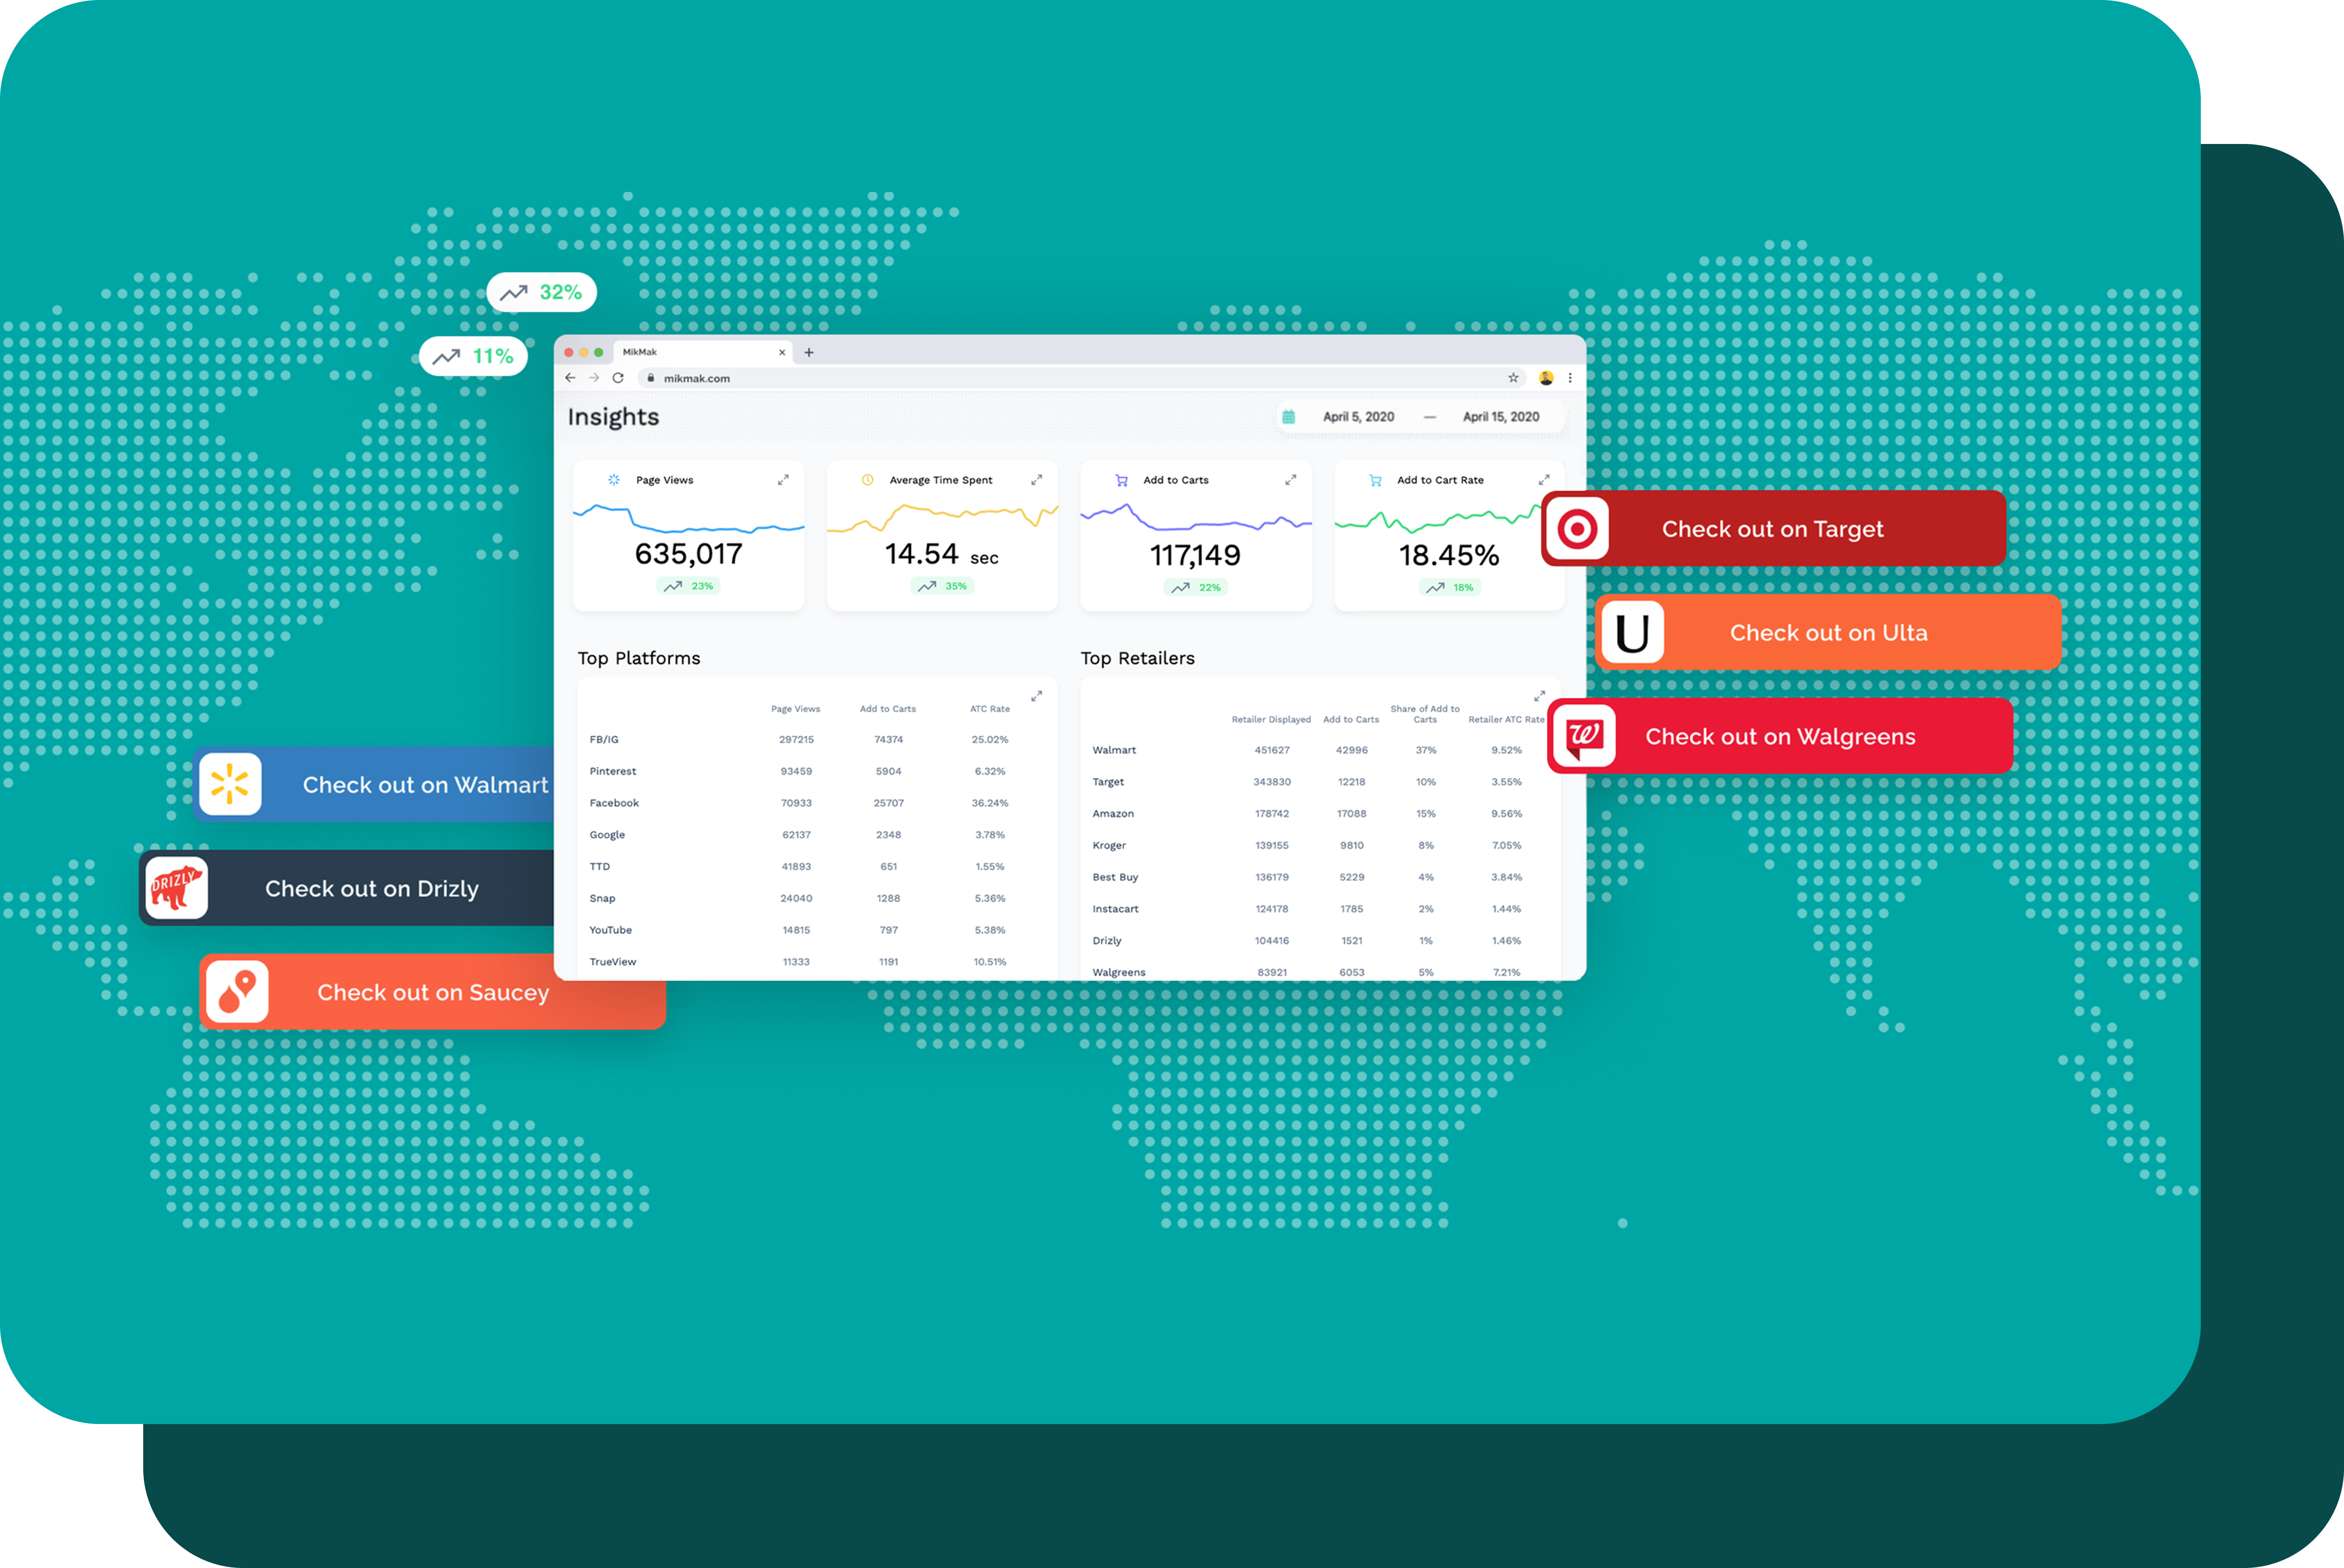Expand the Top Platforms table
This screenshot has height=1568, width=2344.
pyautogui.click(x=1037, y=696)
